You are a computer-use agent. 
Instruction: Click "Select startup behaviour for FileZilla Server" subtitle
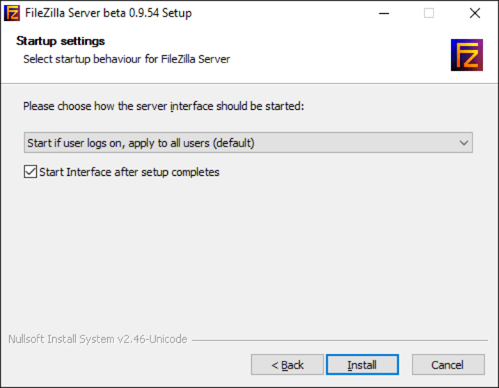127,59
